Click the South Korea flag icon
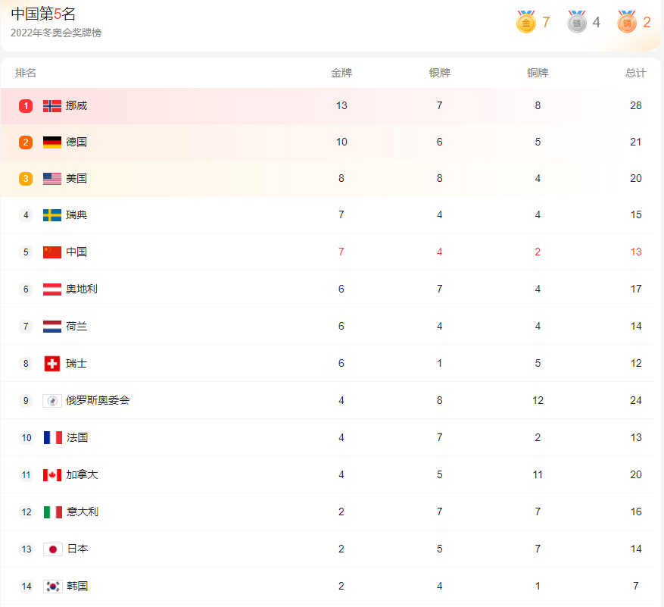This screenshot has height=607, width=664. (52, 586)
